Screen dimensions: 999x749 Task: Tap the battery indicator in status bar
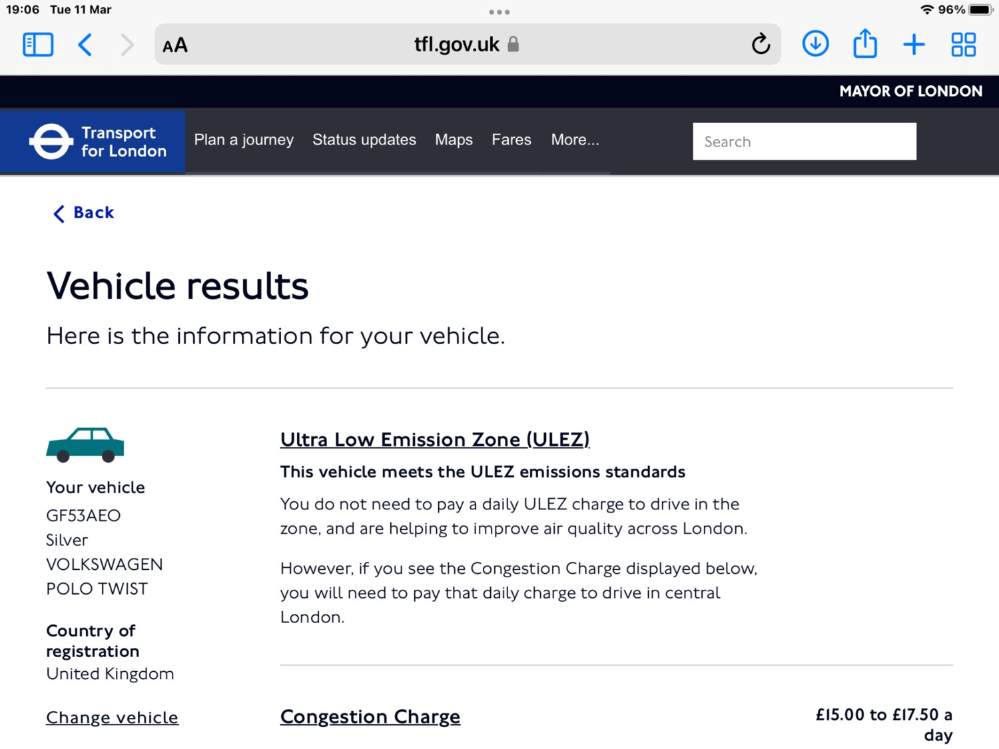tap(981, 10)
